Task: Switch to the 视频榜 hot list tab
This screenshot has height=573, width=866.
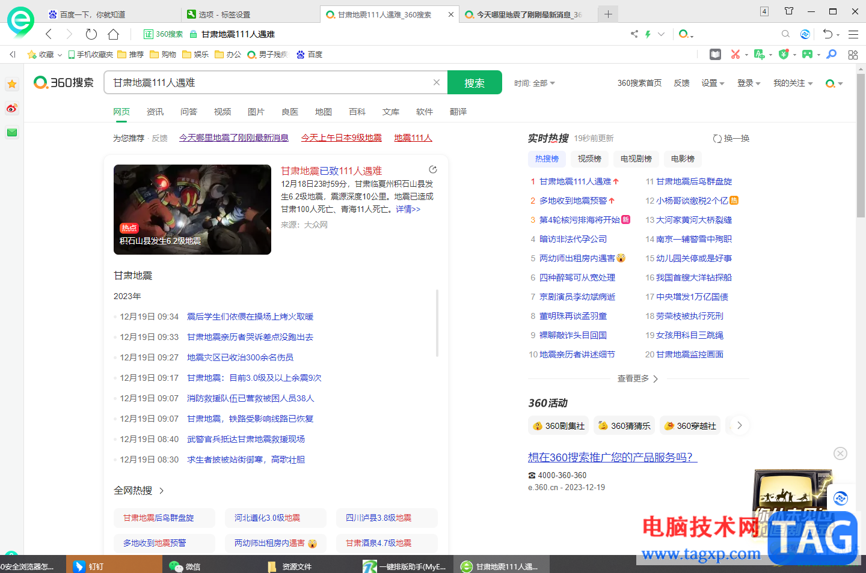Action: pyautogui.click(x=589, y=159)
